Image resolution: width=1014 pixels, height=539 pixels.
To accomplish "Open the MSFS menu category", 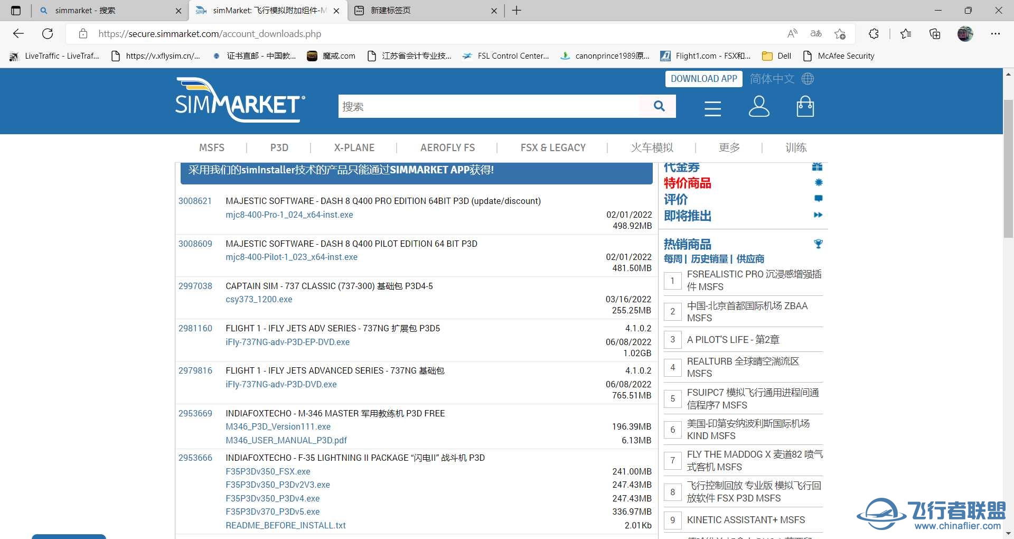I will (x=212, y=147).
